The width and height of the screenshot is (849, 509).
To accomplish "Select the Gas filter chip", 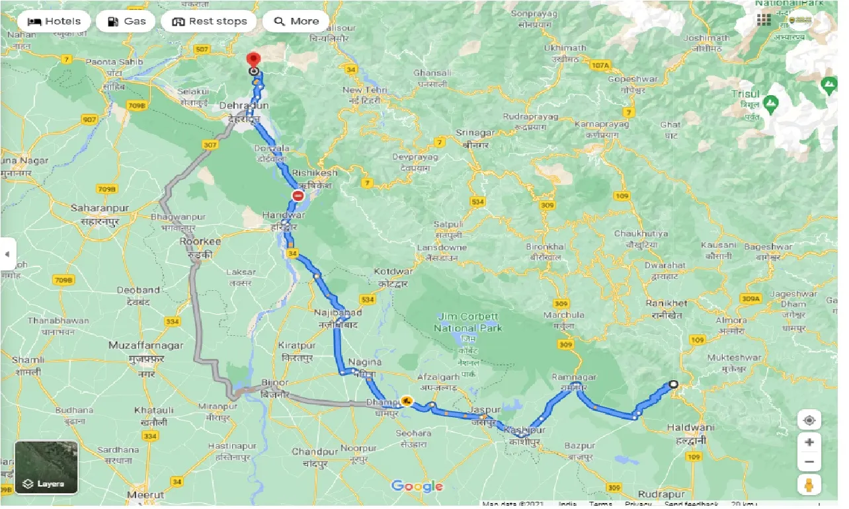I will [126, 21].
